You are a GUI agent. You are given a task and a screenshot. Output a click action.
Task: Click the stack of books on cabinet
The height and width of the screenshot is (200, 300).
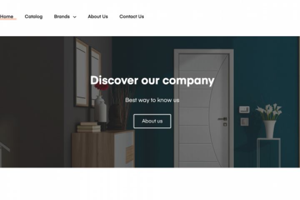pos(89,127)
